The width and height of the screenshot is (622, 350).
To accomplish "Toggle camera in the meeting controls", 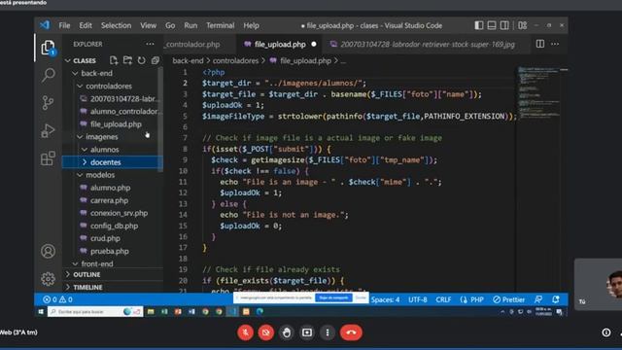I will click(x=265, y=332).
